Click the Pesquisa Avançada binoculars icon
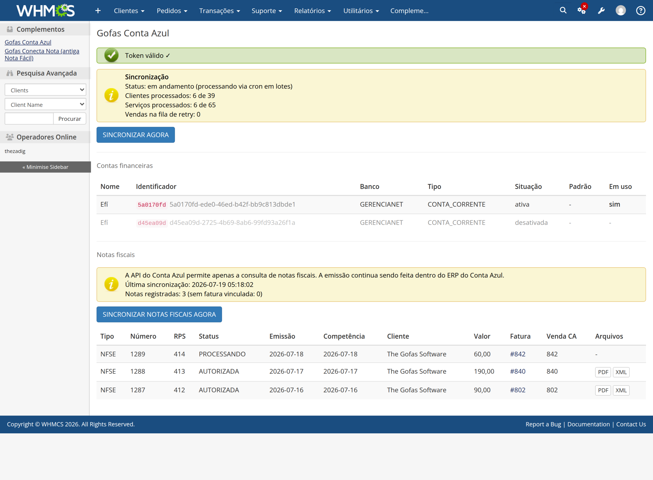The image size is (653, 480). click(x=10, y=73)
